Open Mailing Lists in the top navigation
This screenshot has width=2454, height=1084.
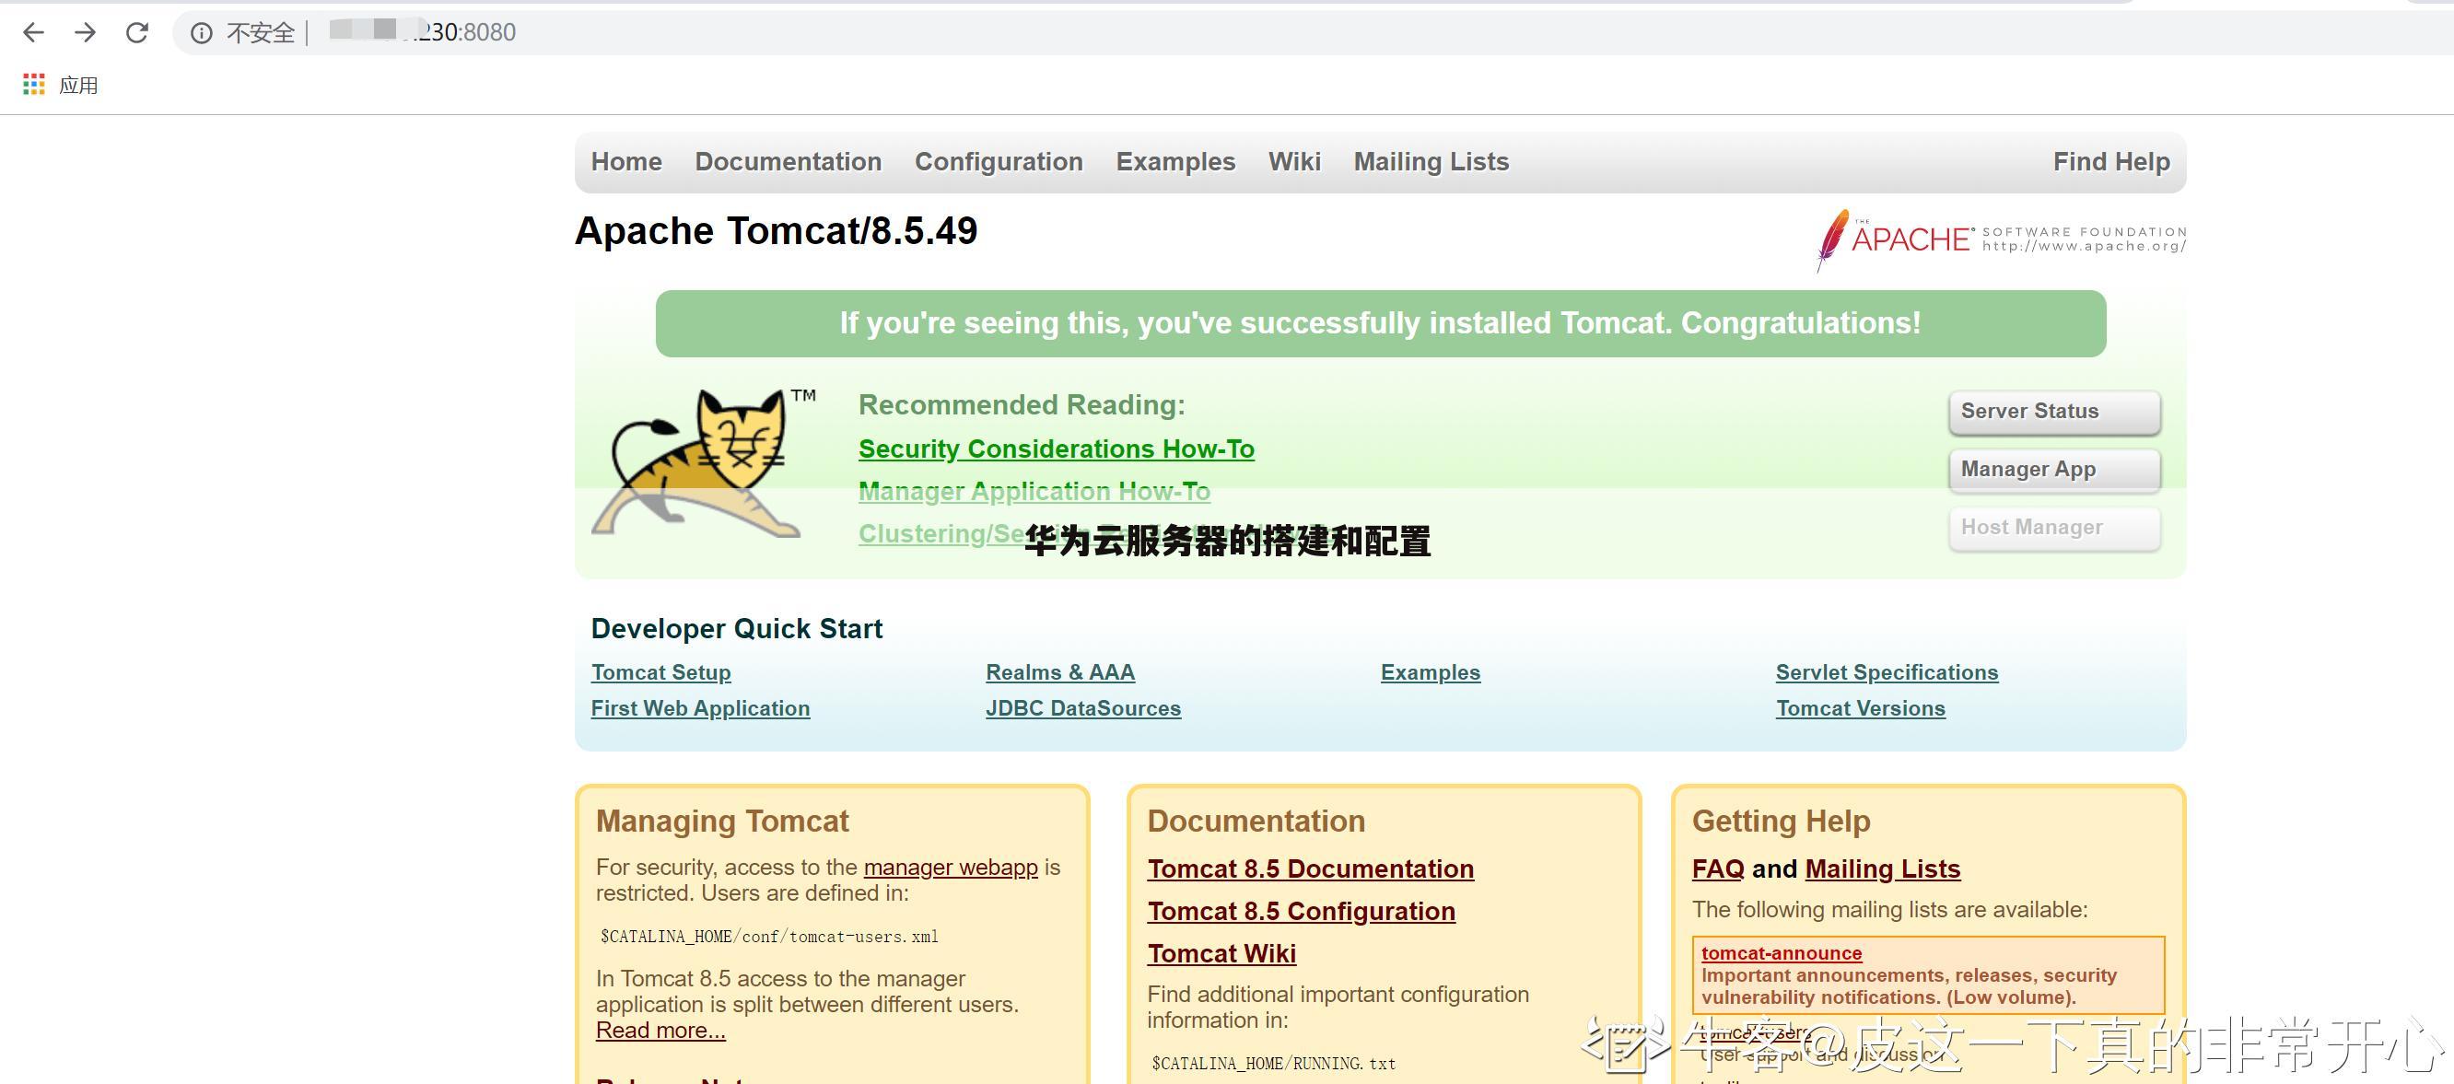(1431, 162)
